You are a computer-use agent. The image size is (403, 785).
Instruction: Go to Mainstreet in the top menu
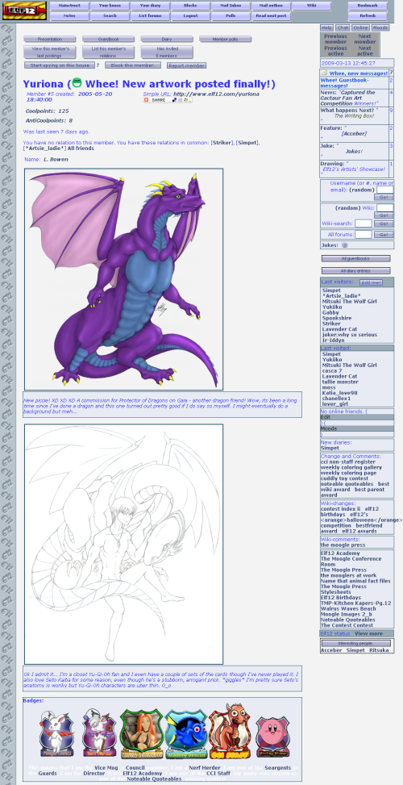[69, 6]
